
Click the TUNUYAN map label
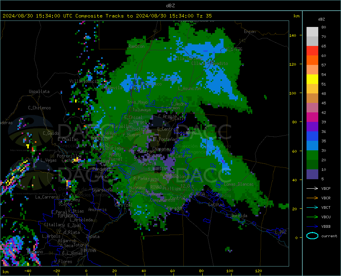[88, 251]
